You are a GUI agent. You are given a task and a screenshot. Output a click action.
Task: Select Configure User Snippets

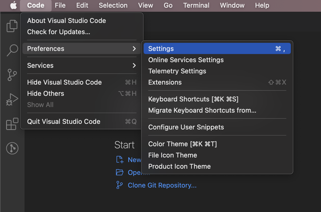(186, 127)
